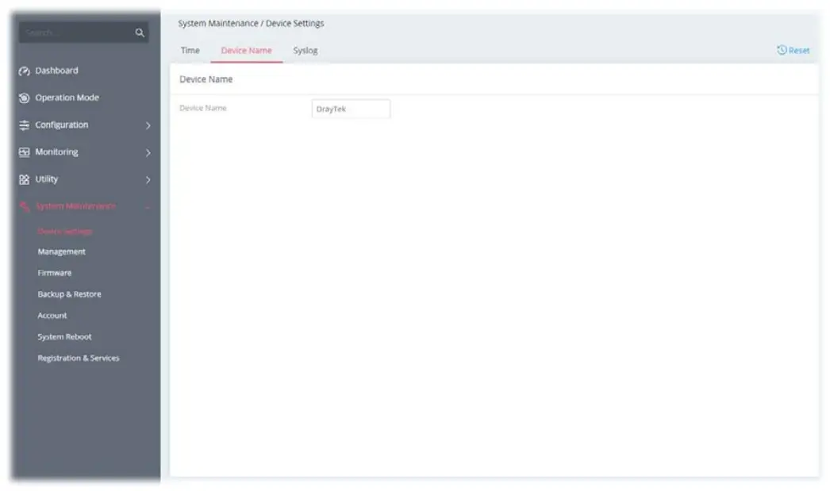Open Firmware submenu item
The height and width of the screenshot is (491, 830).
click(x=55, y=273)
